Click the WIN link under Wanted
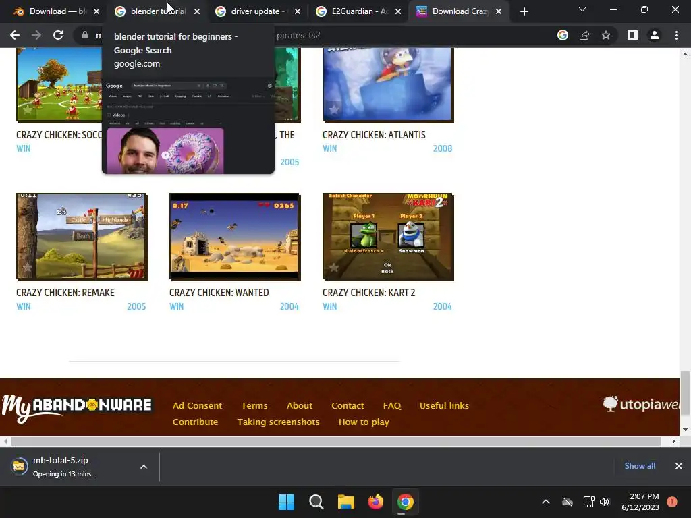 (x=176, y=306)
